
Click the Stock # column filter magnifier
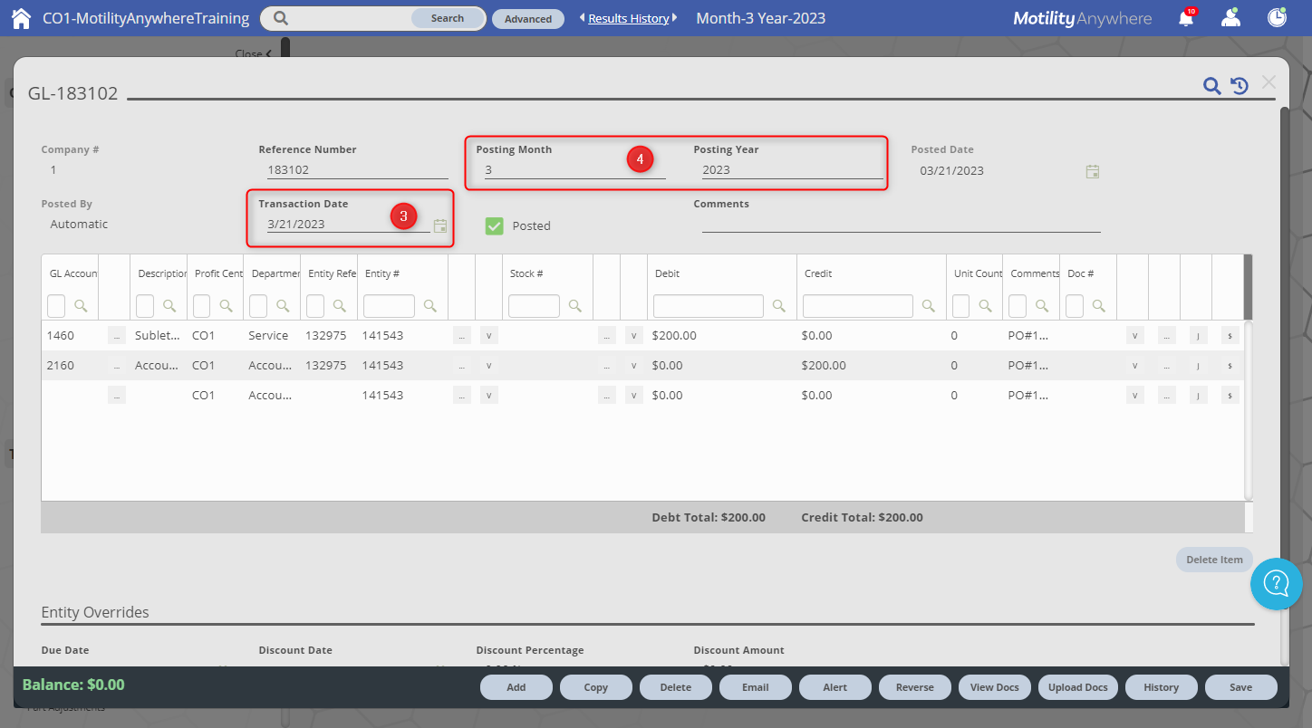[575, 306]
